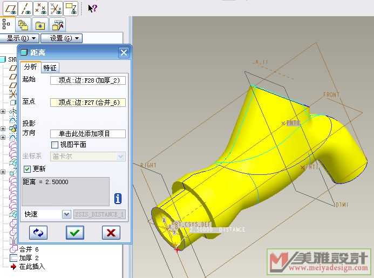Click the repeat analysis button
Viewport: 374px width, 278px height.
[x=39, y=232]
